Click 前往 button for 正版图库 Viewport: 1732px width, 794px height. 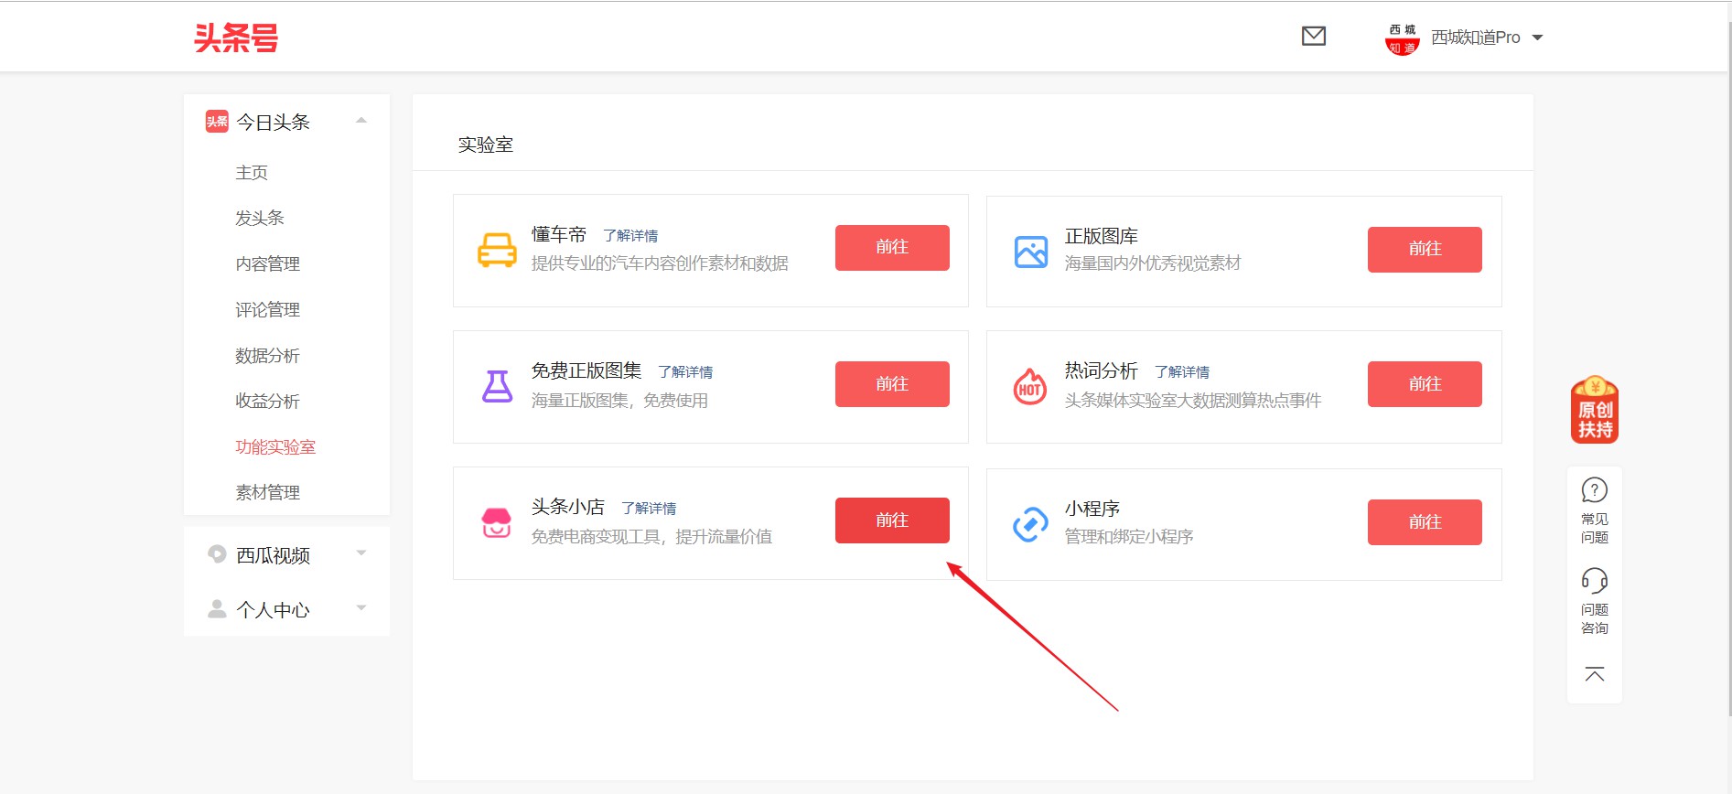(1425, 250)
